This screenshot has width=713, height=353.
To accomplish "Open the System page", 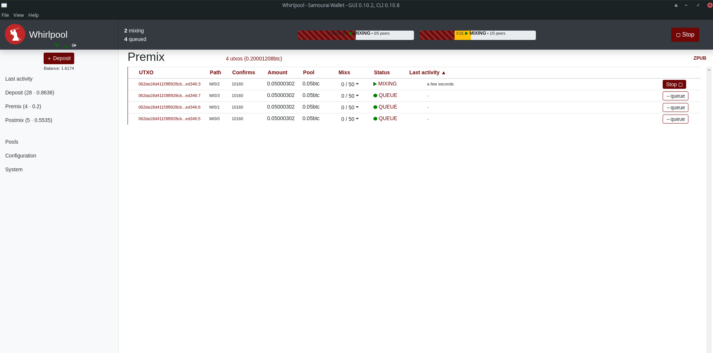I will [14, 169].
